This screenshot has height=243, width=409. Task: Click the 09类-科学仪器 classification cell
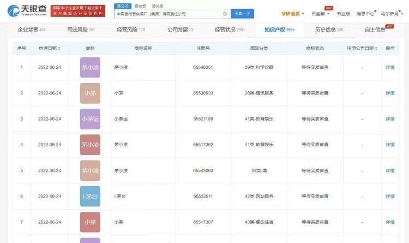pyautogui.click(x=259, y=67)
